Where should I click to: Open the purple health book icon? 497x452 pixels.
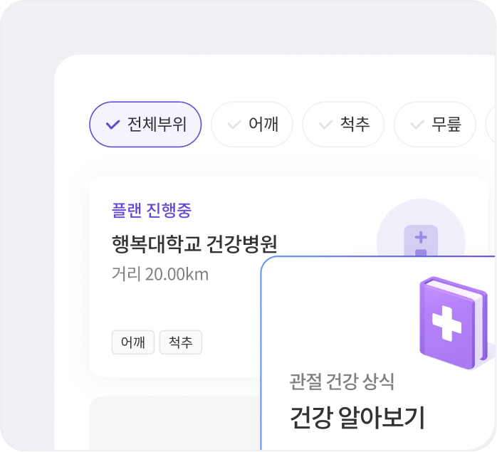point(449,324)
